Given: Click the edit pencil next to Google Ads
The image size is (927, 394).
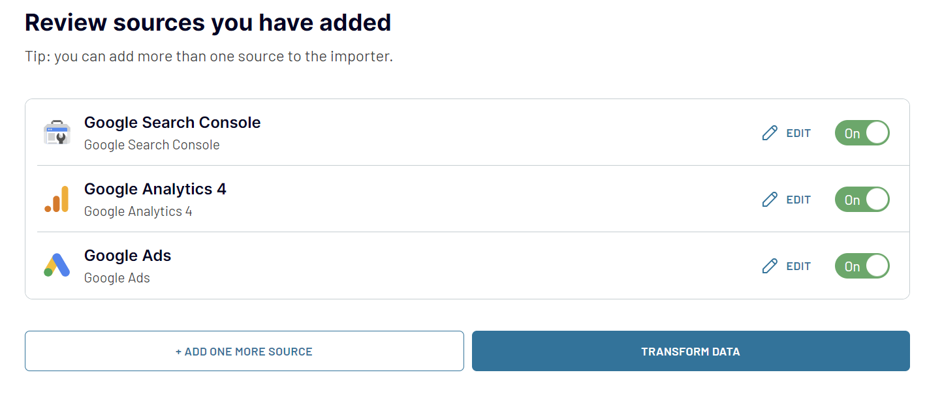Looking at the screenshot, I should [770, 265].
